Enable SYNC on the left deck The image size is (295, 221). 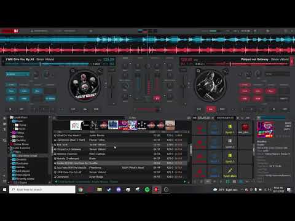tap(96, 109)
